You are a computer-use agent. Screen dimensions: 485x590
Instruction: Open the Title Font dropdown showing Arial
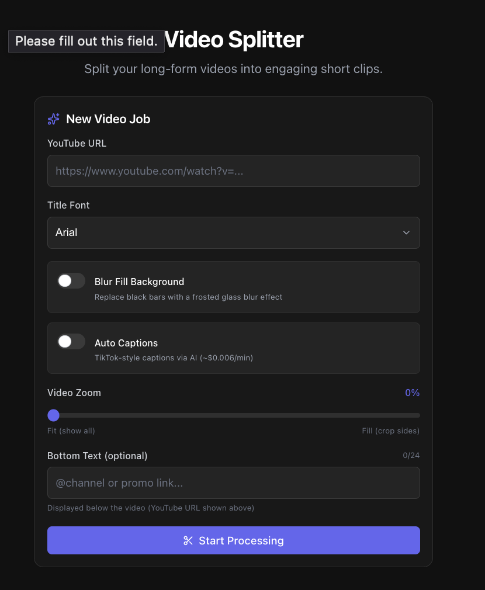233,232
